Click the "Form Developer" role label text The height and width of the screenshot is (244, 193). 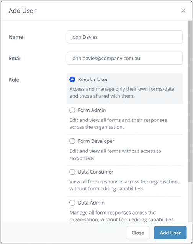pyautogui.click(x=96, y=141)
